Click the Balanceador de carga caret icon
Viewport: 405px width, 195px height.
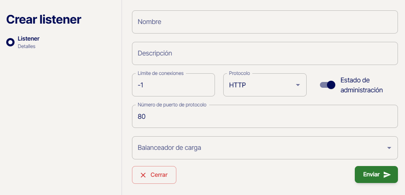pyautogui.click(x=389, y=148)
